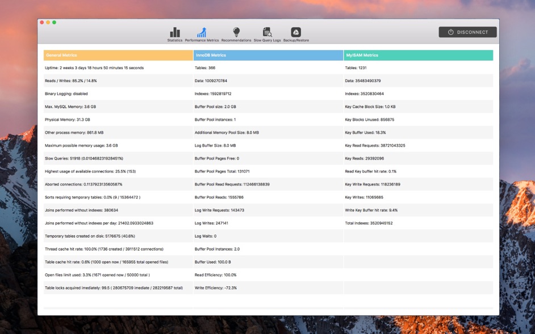Select the Thread cache hit rate row
The image size is (535, 334).
point(118,249)
